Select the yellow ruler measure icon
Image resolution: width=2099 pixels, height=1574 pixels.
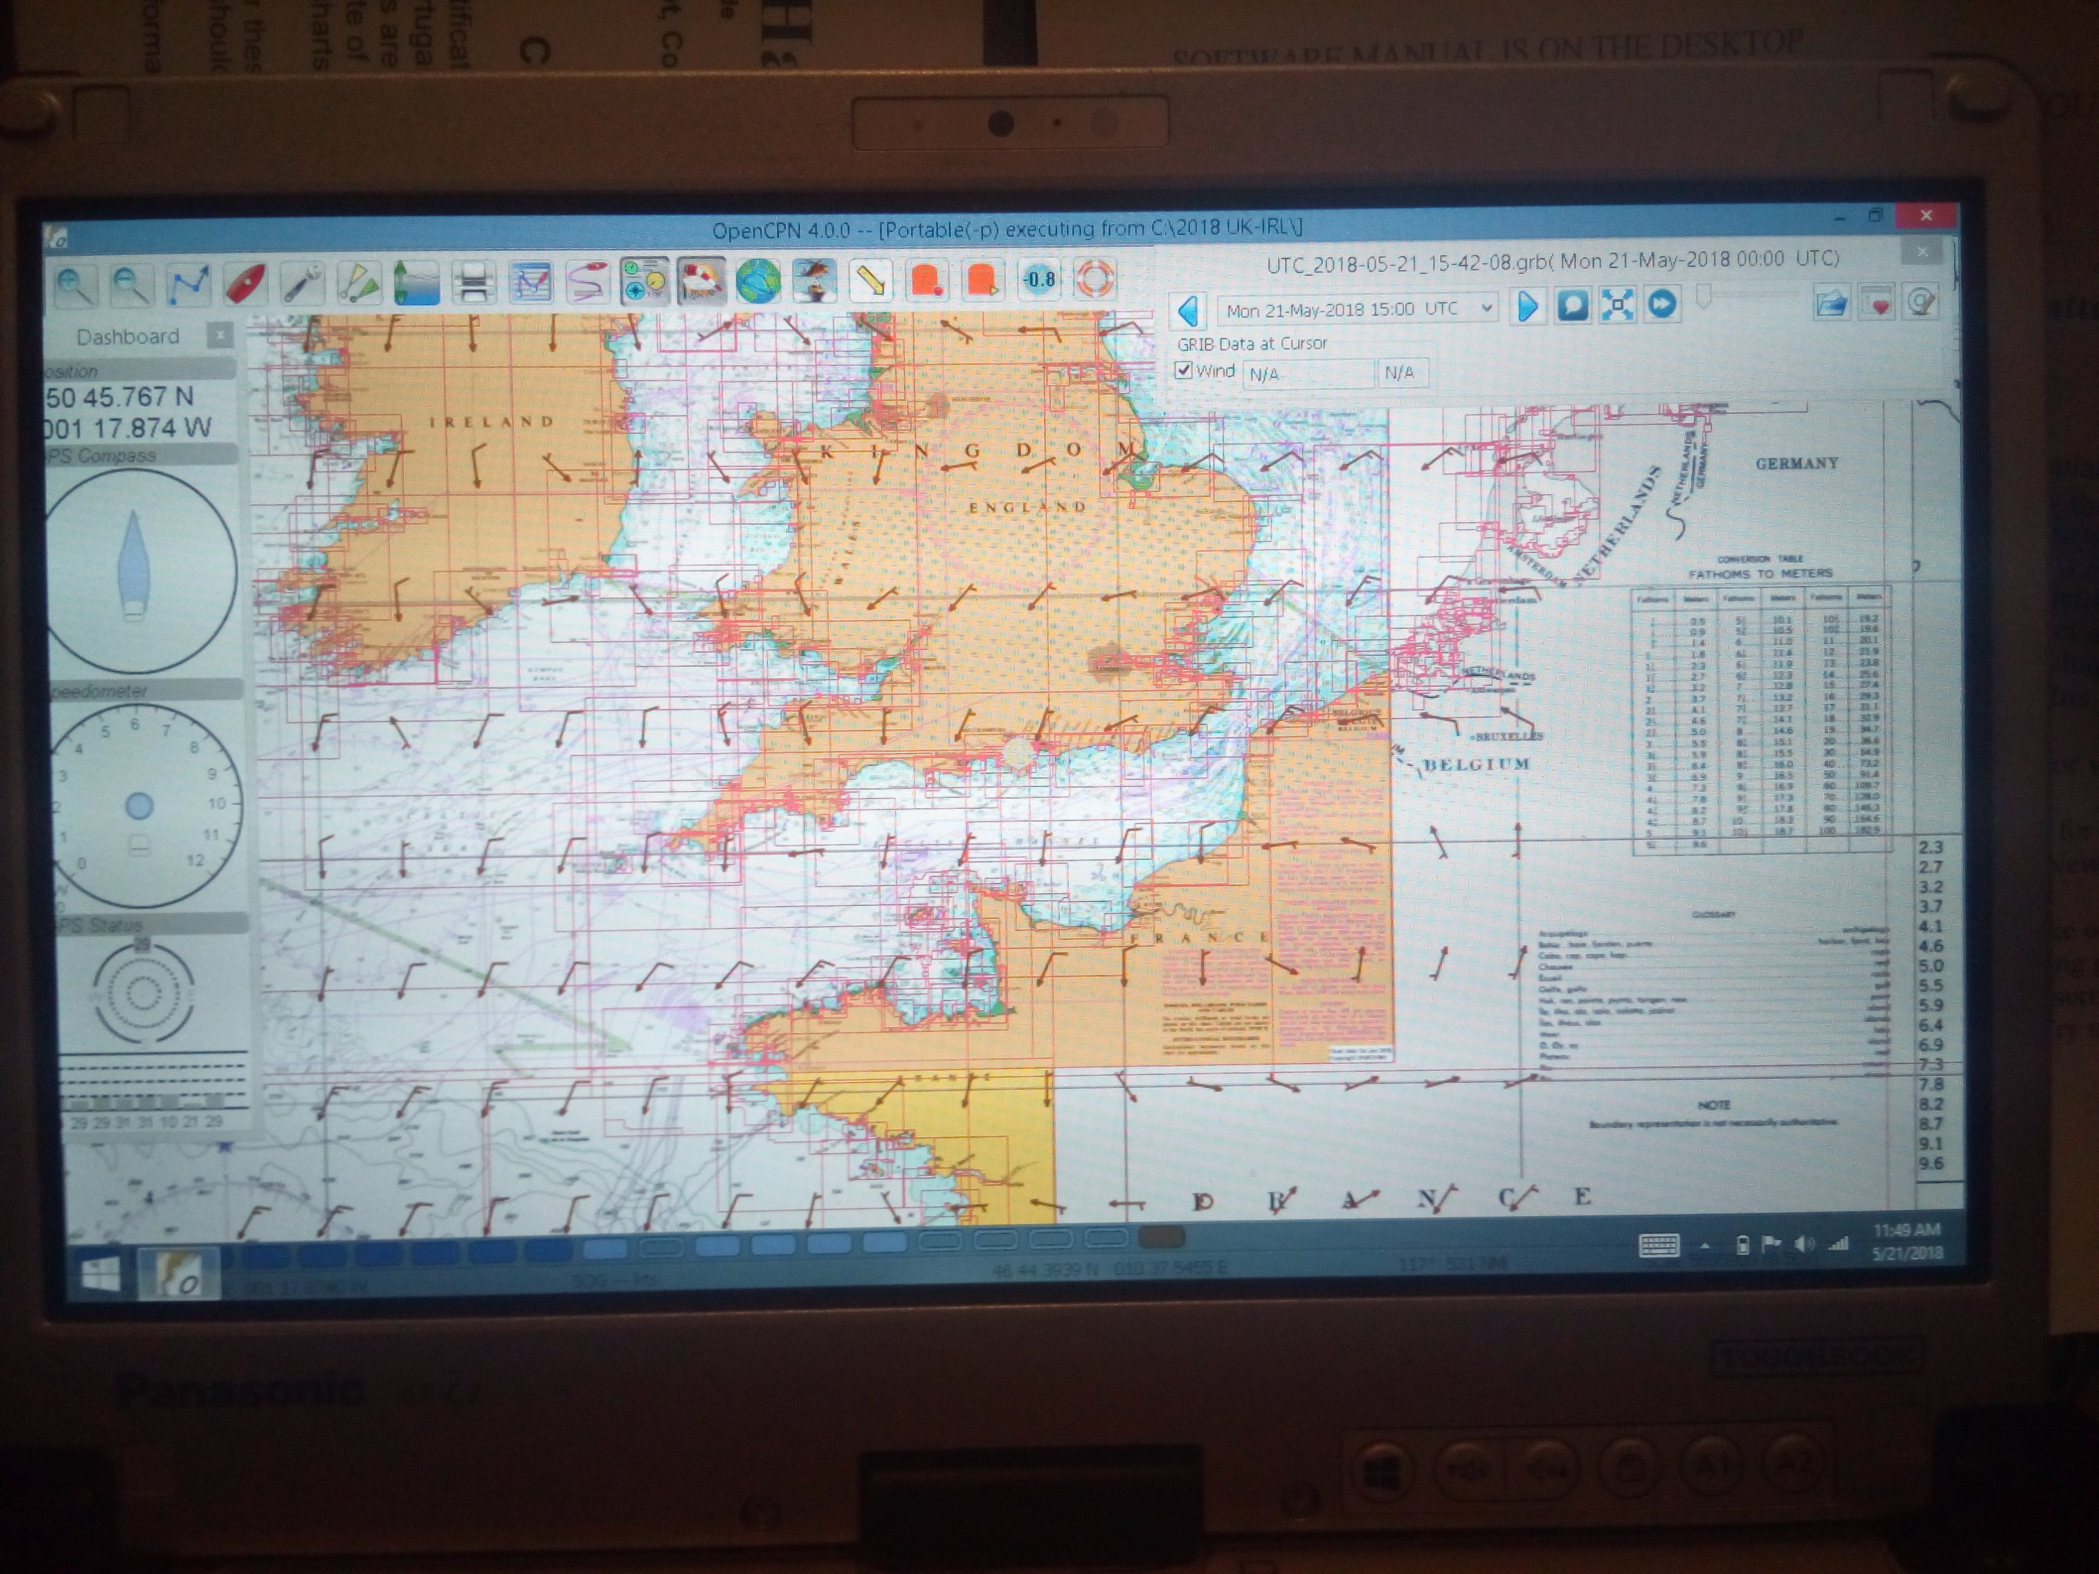870,280
